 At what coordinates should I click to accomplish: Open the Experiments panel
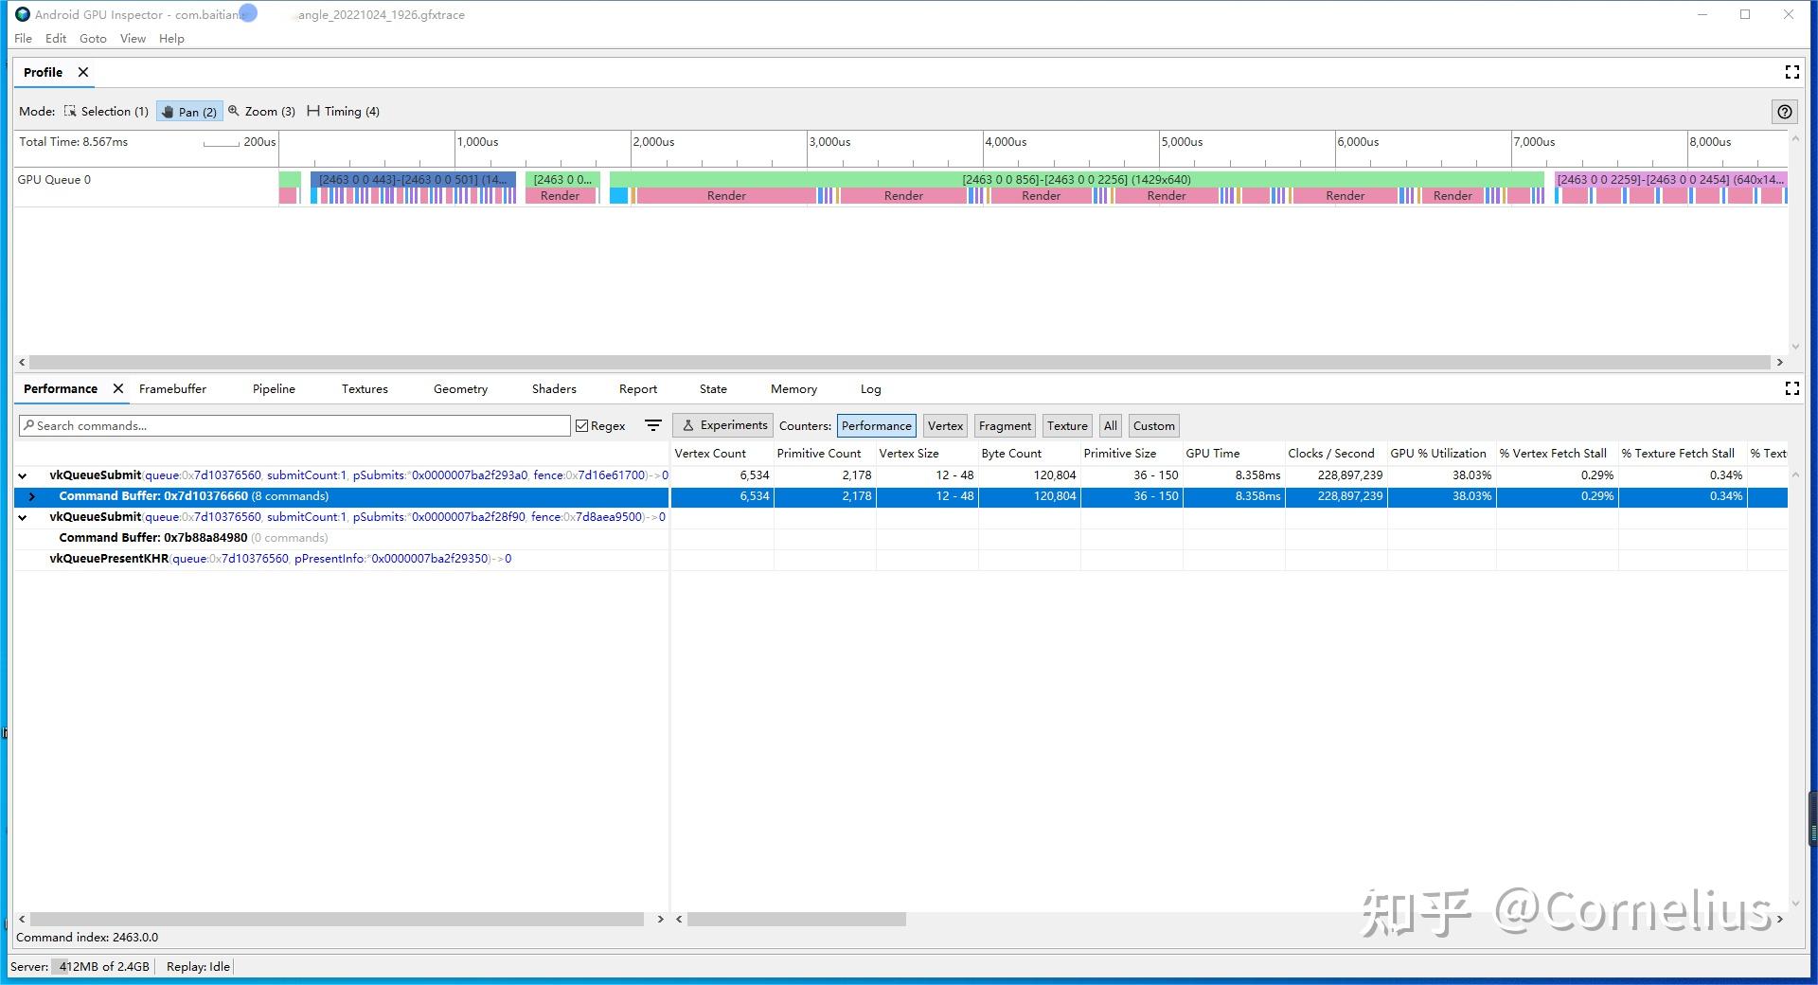722,425
